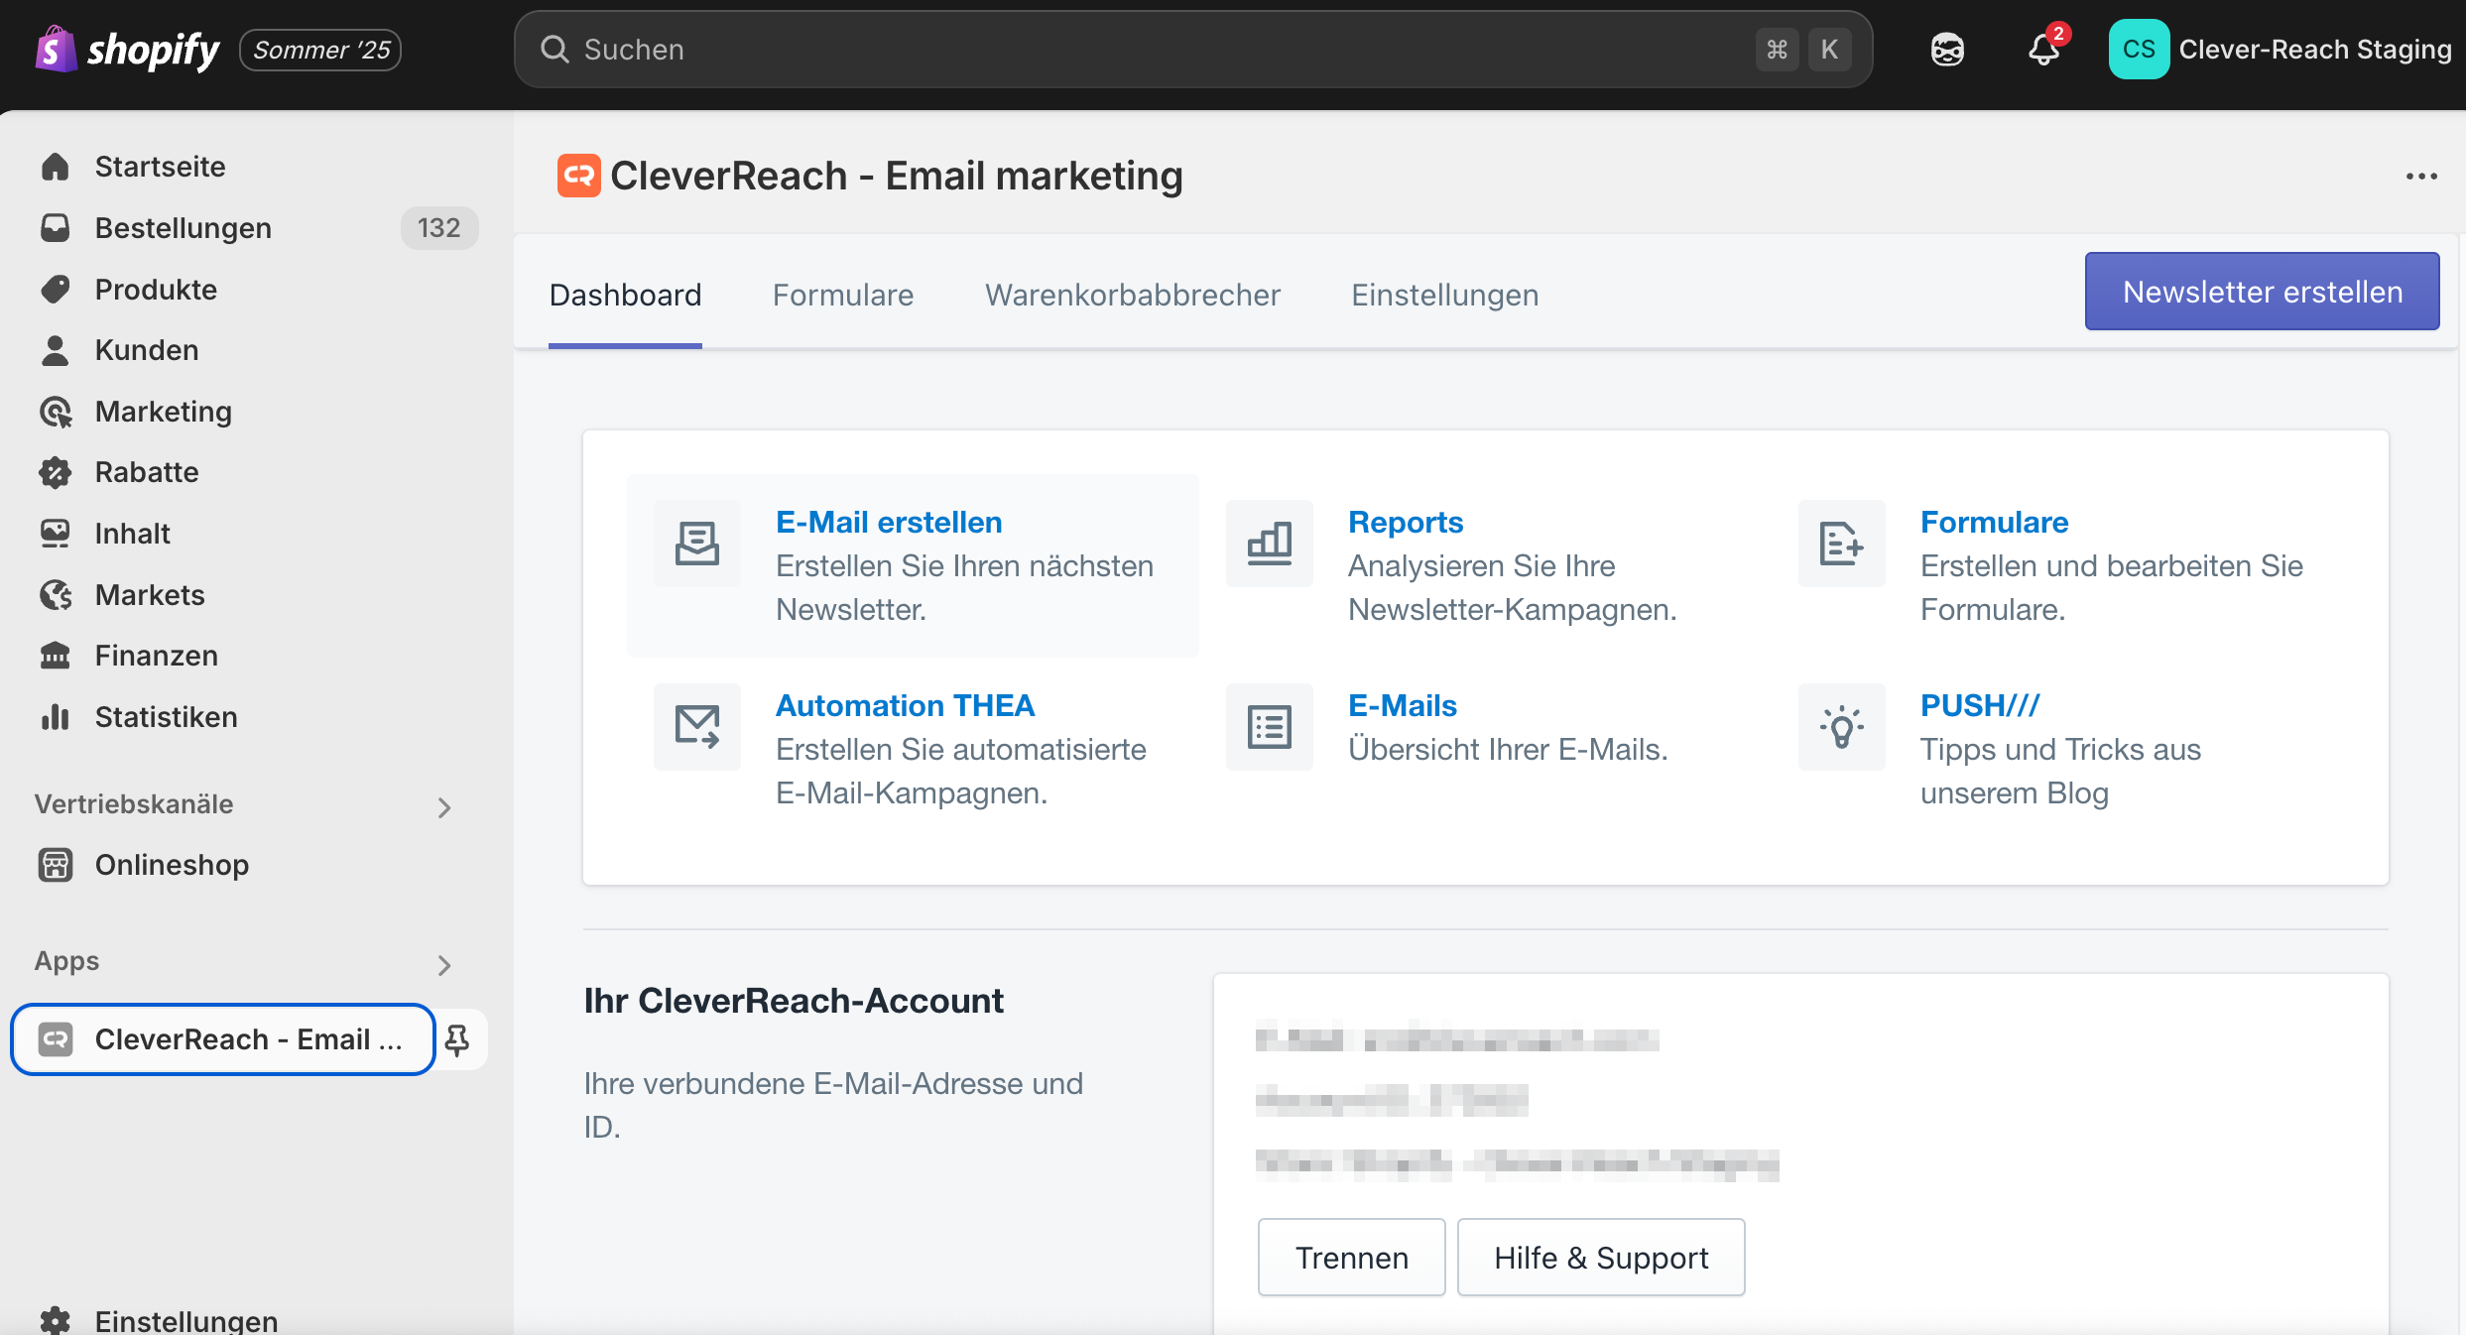
Task: Switch to the Dashboard tab
Action: click(625, 295)
